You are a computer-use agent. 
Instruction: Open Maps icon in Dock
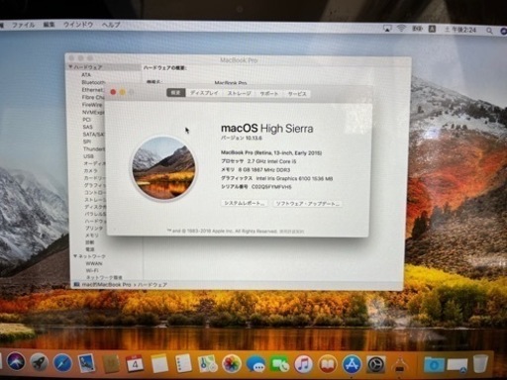[x=207, y=364]
